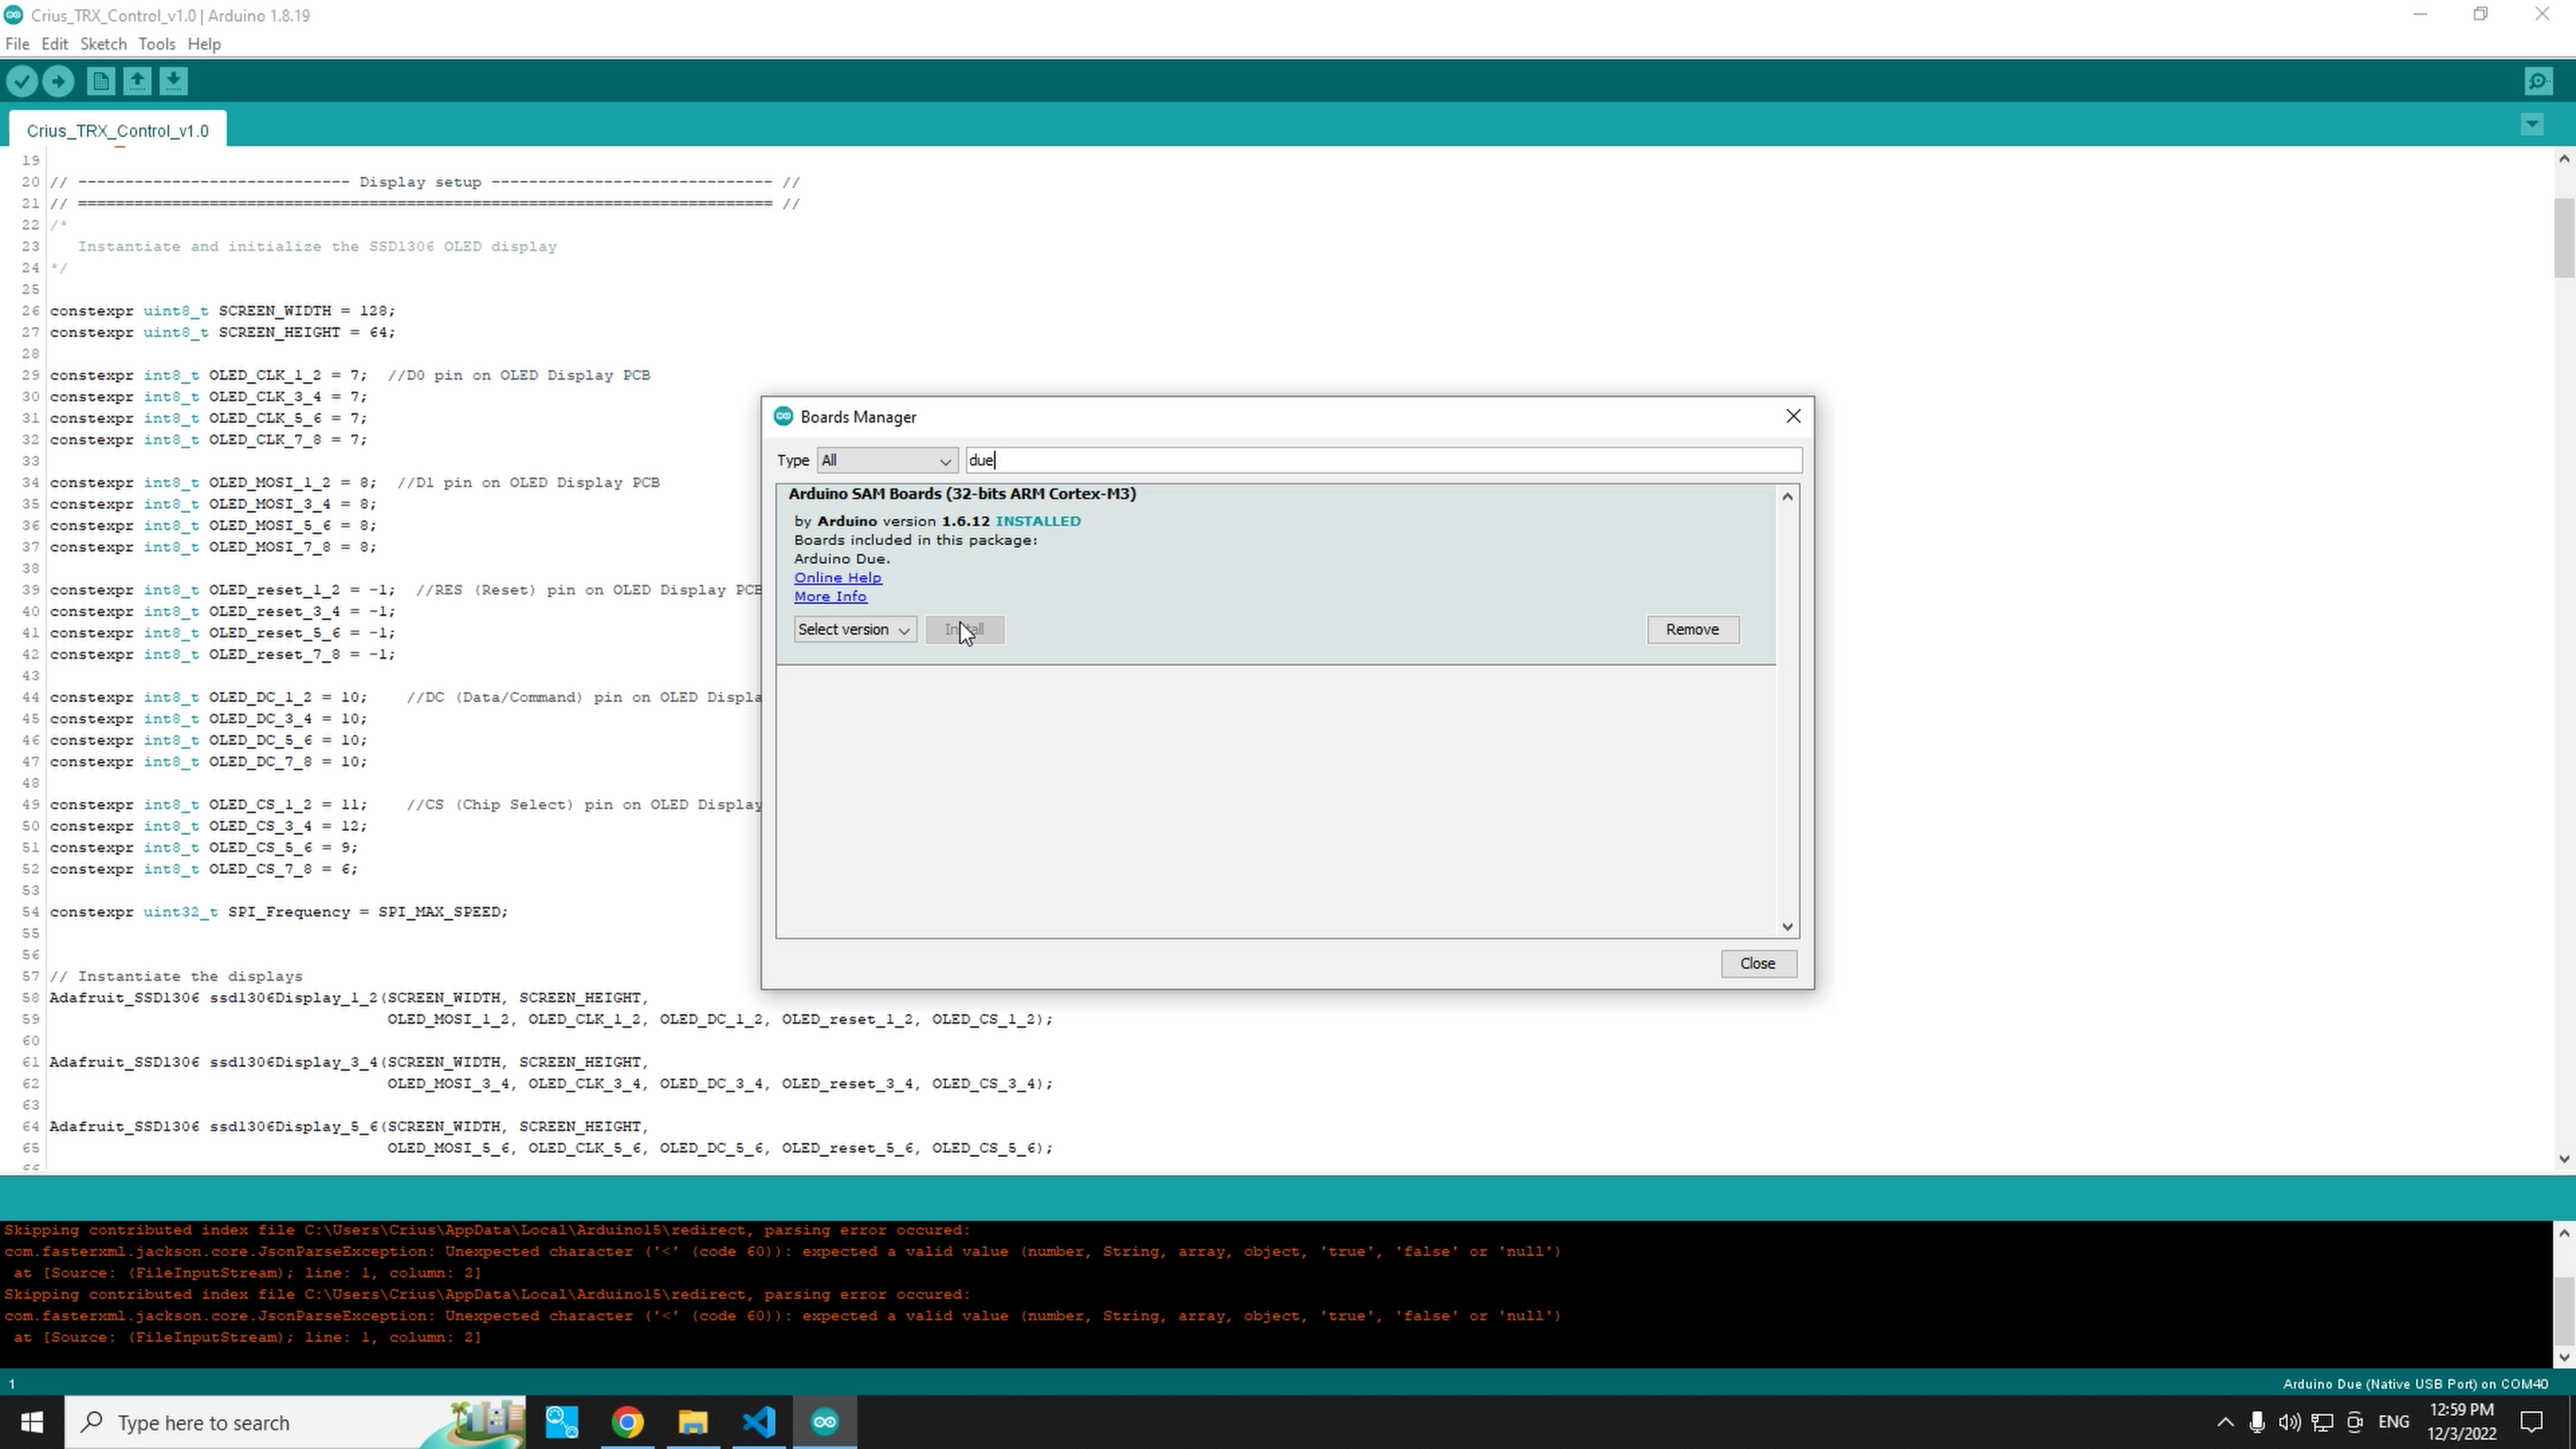
Task: Click the Verify sketch checkmark icon
Action: pyautogui.click(x=22, y=81)
